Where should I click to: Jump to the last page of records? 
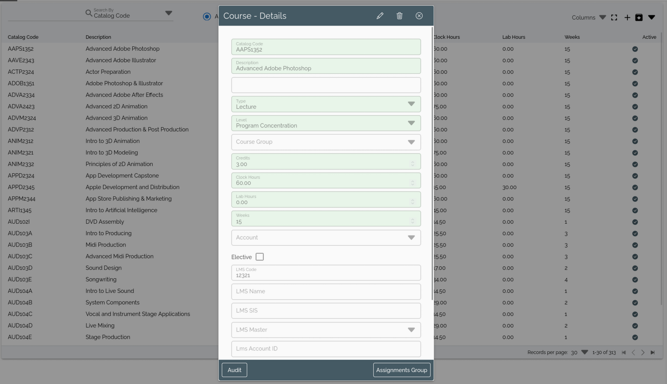pyautogui.click(x=652, y=352)
